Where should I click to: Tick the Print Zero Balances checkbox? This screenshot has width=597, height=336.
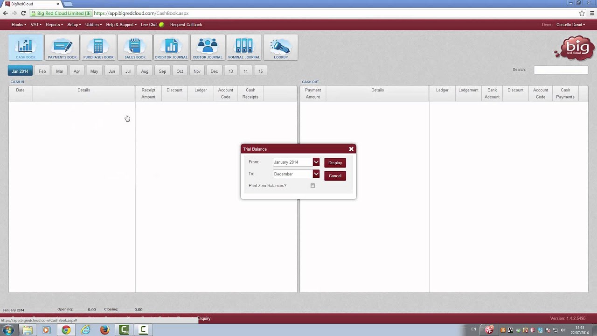(312, 186)
